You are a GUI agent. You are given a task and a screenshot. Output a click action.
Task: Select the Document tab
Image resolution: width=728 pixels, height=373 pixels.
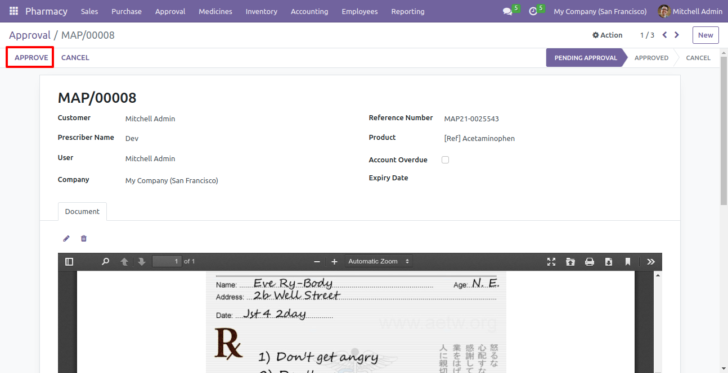(82, 212)
